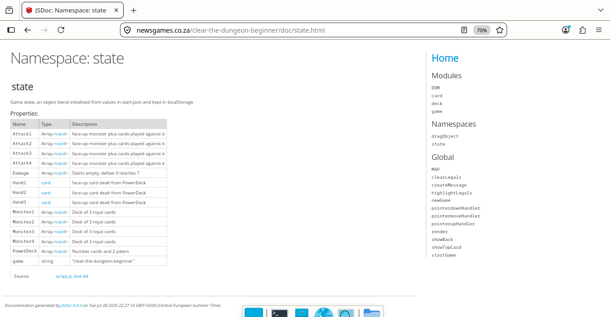Reload the current page

pos(61,30)
